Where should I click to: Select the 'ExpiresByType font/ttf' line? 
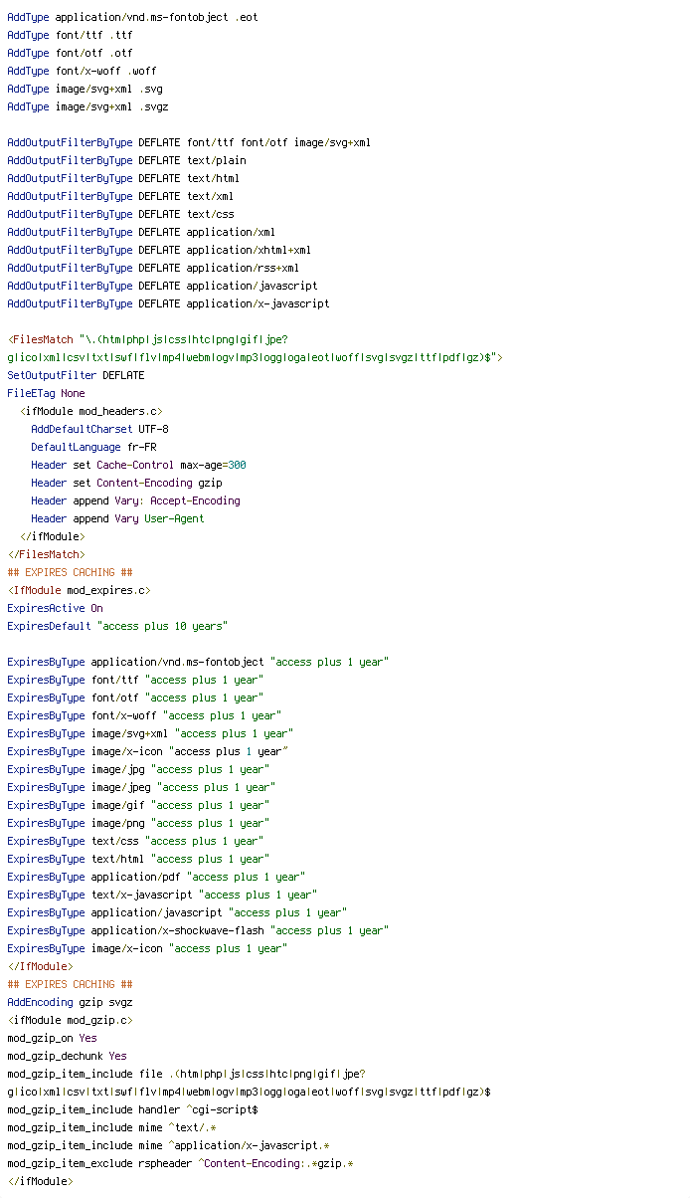(135, 680)
